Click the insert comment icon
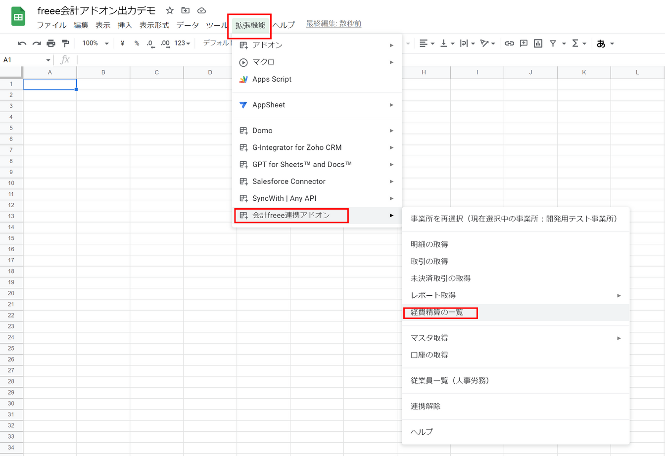Screen dimensions: 665x456 click(523, 44)
